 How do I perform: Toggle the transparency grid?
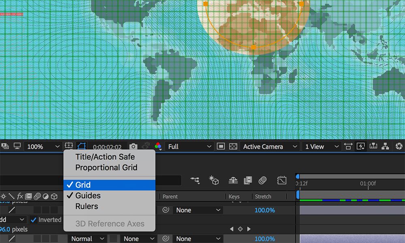pos(233,146)
